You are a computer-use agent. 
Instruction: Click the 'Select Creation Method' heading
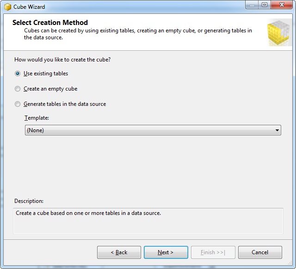click(x=50, y=23)
